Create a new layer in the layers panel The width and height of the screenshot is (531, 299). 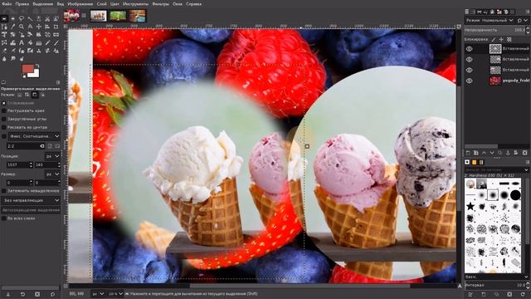point(468,153)
